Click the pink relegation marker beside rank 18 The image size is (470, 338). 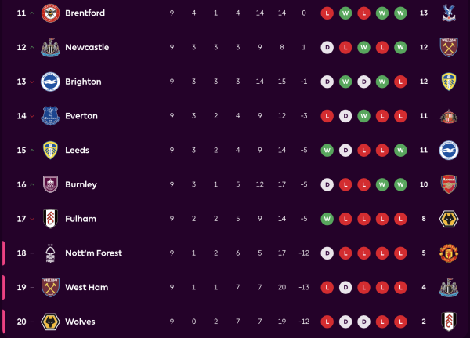pos(4,253)
